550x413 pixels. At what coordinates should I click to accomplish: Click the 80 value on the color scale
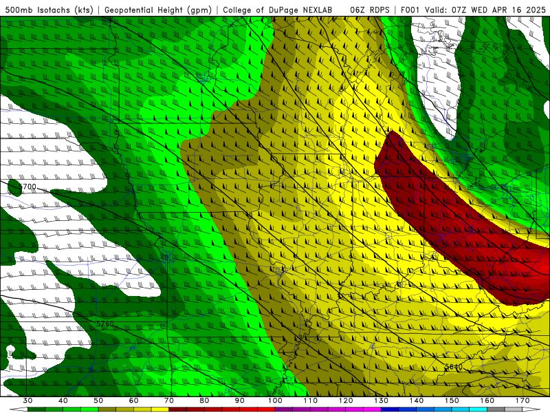[x=204, y=401]
